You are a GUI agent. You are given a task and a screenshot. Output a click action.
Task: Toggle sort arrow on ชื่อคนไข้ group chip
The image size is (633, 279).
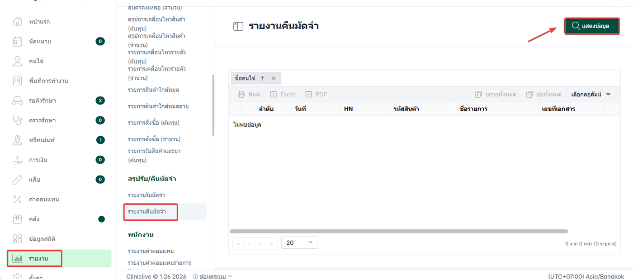click(262, 78)
